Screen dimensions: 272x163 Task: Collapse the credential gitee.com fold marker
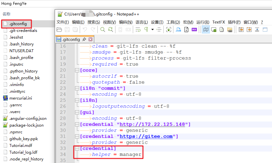77,136
